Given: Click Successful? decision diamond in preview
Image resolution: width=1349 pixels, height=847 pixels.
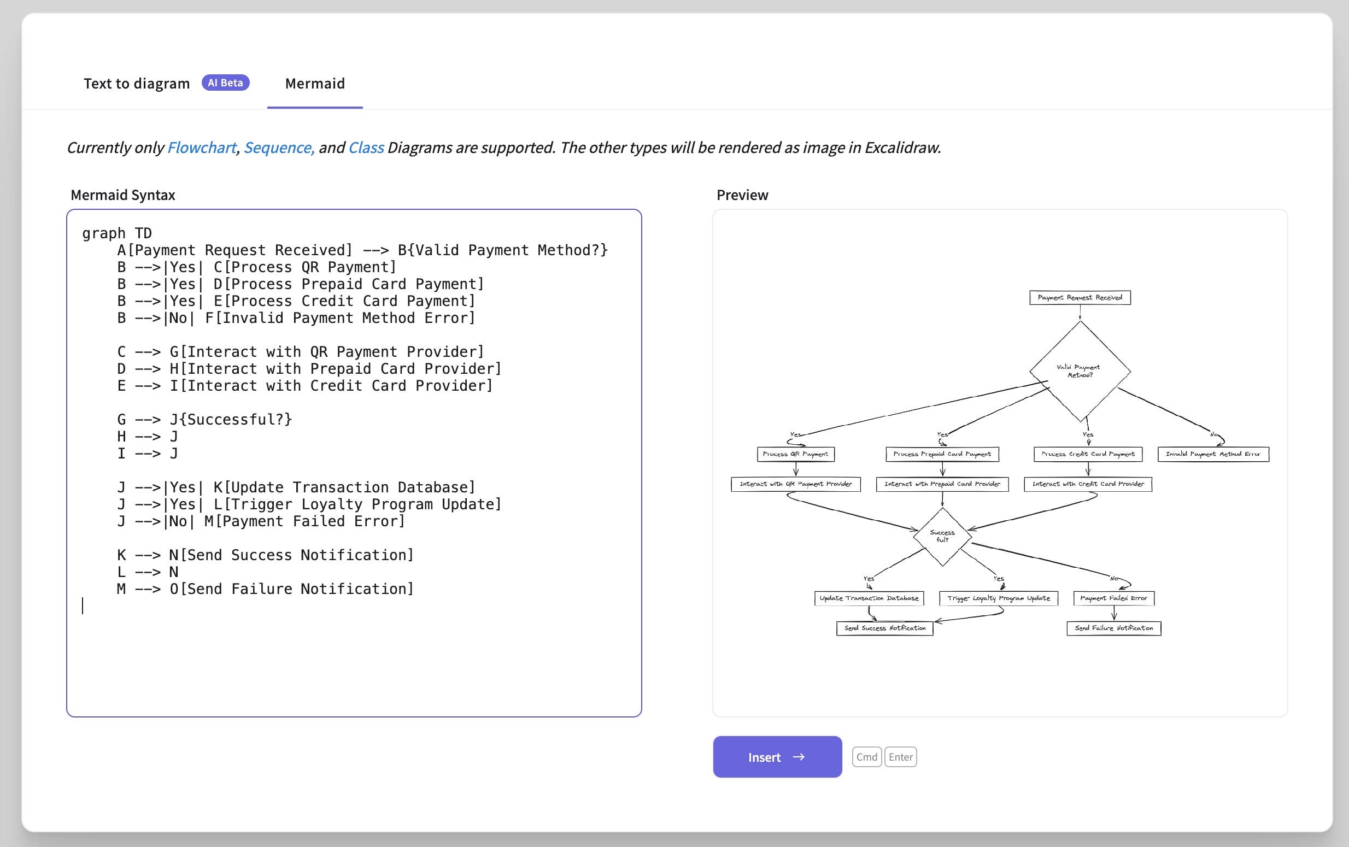Looking at the screenshot, I should click(942, 536).
